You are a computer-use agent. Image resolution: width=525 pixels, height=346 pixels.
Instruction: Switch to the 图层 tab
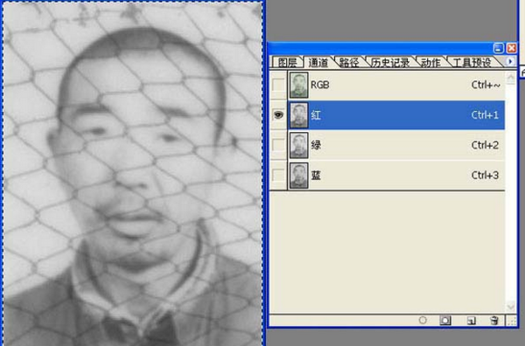(x=287, y=63)
